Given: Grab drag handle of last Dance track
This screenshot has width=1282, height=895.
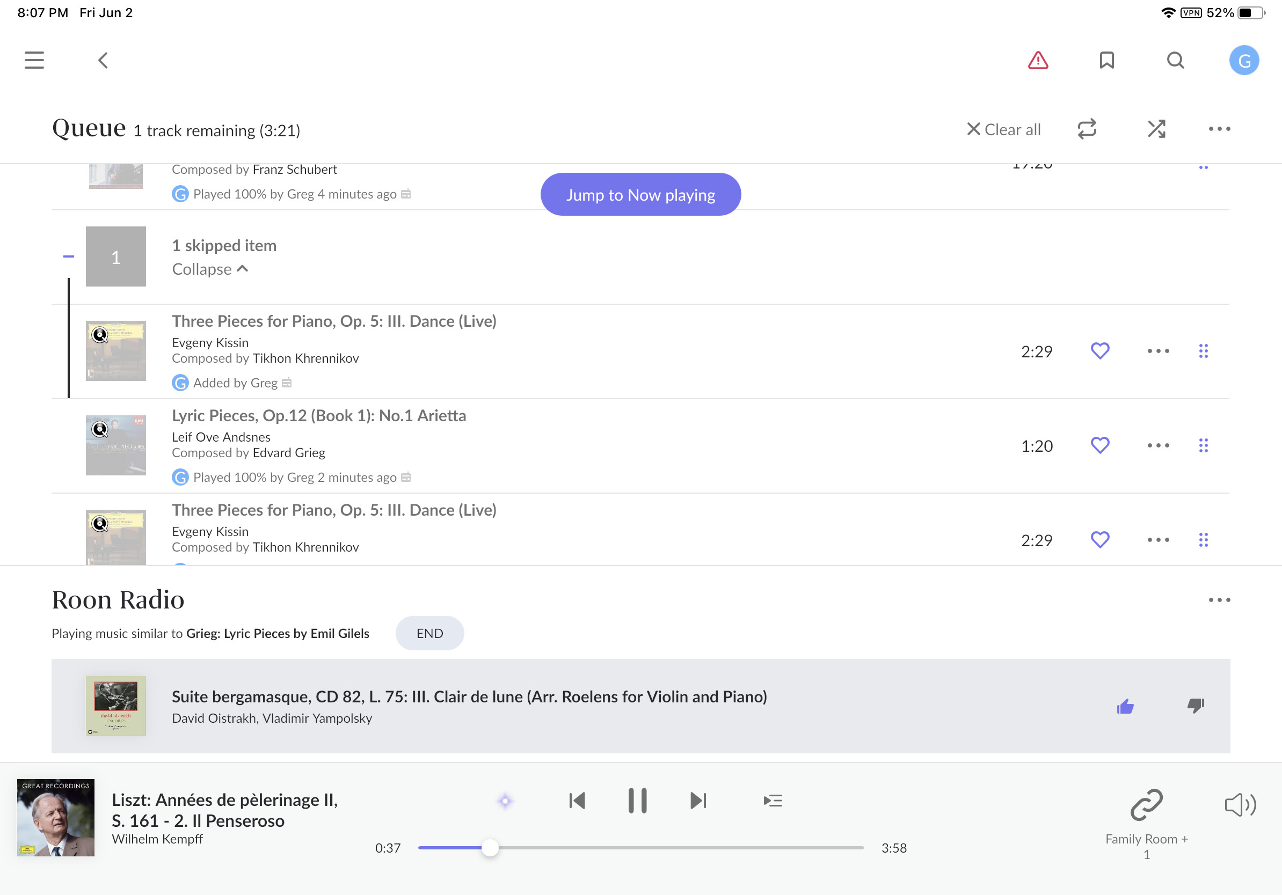Looking at the screenshot, I should [1203, 540].
